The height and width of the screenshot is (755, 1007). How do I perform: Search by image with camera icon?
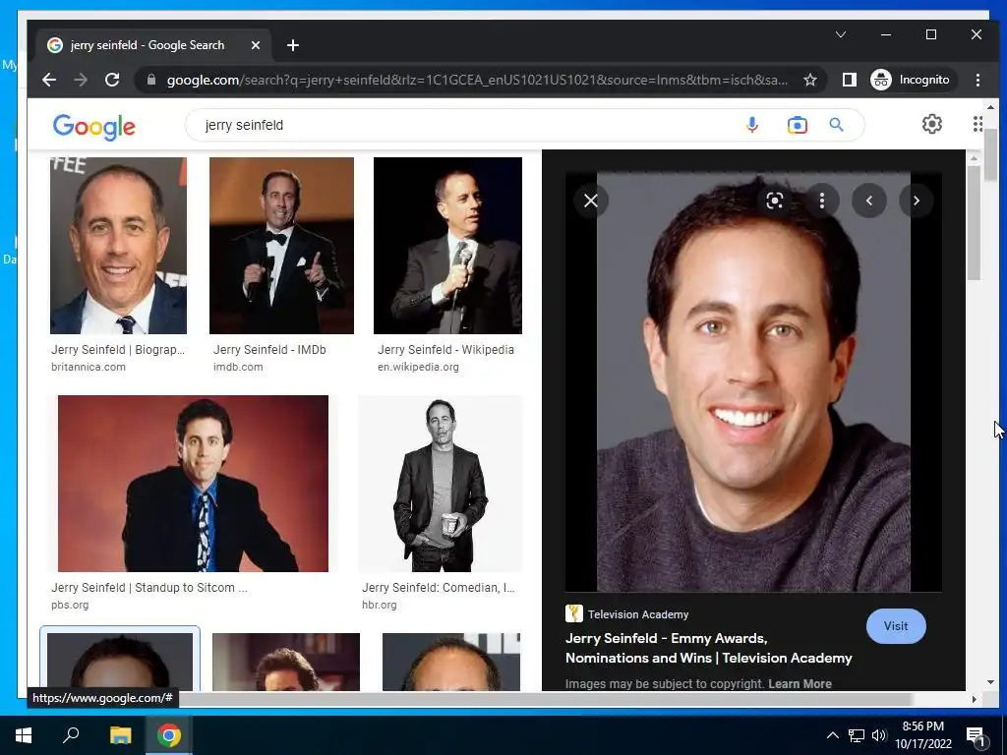pos(797,125)
